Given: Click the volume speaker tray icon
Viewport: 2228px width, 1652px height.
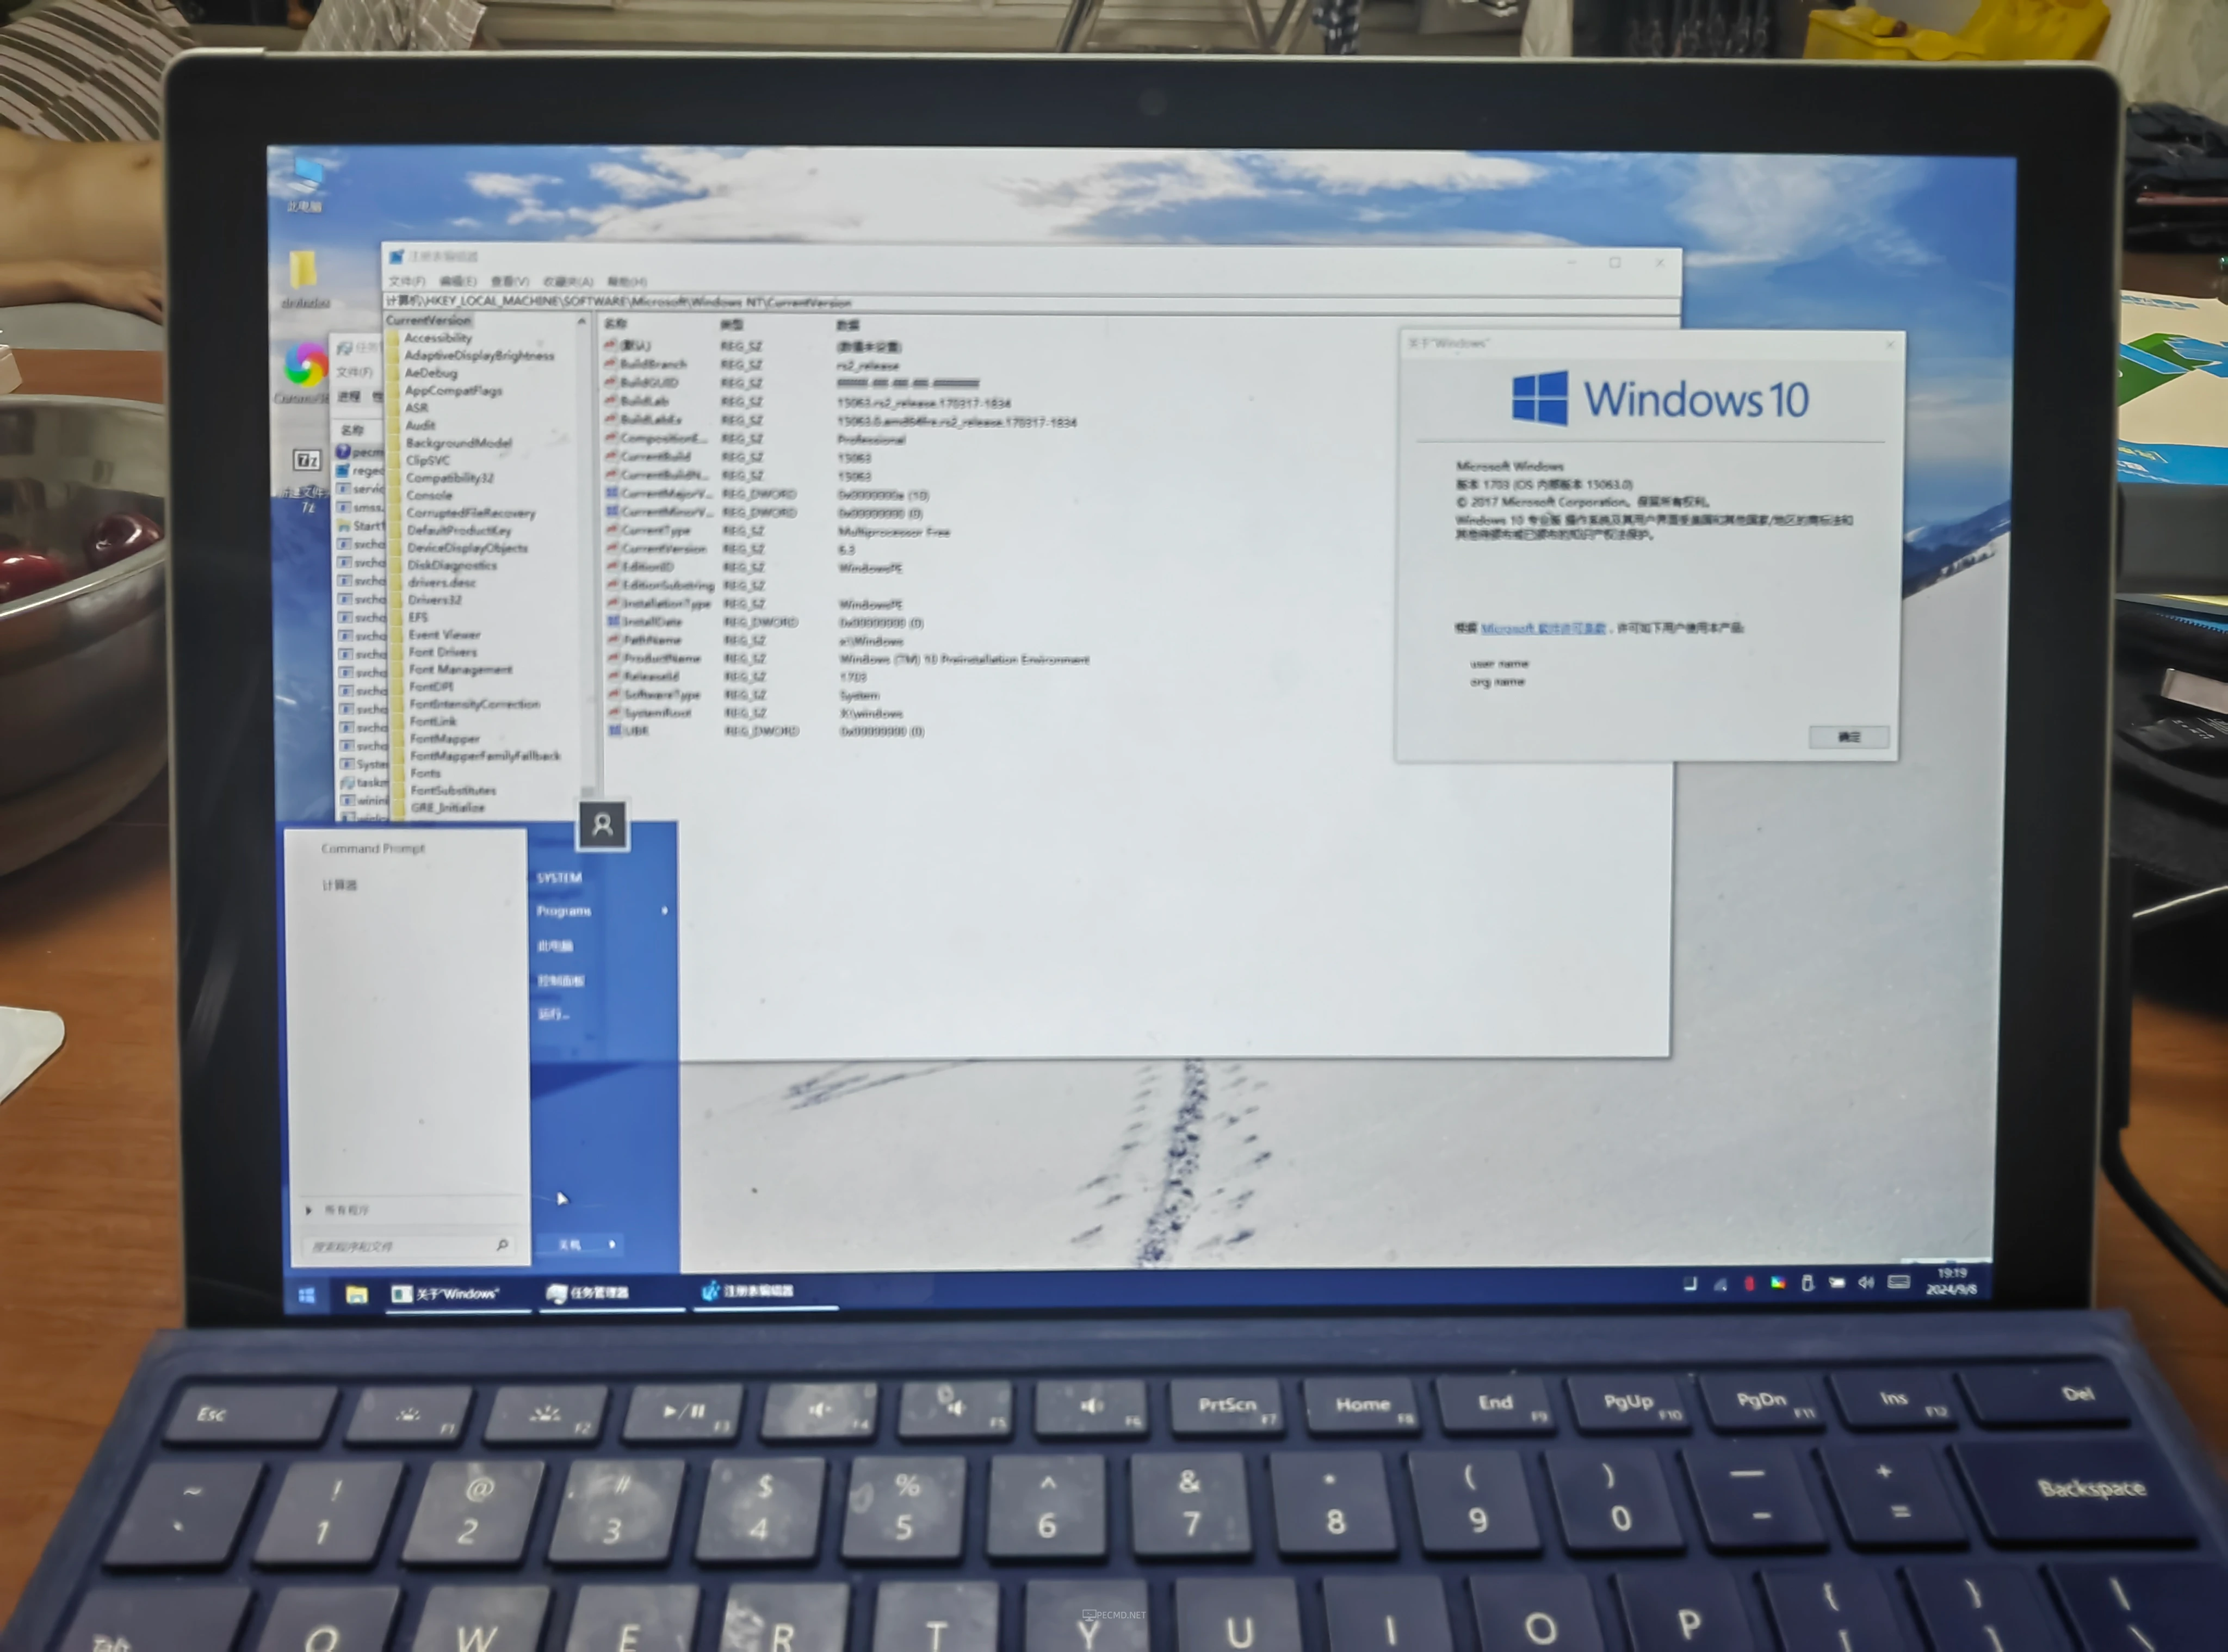Looking at the screenshot, I should [x=1866, y=1282].
